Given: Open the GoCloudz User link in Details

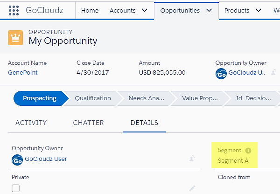Looking at the screenshot, I should [46, 159].
